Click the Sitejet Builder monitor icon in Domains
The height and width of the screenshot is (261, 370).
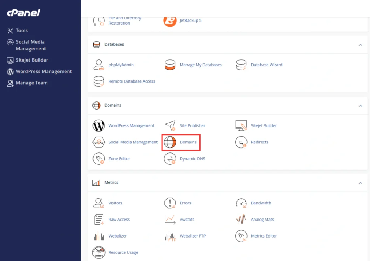(x=241, y=126)
